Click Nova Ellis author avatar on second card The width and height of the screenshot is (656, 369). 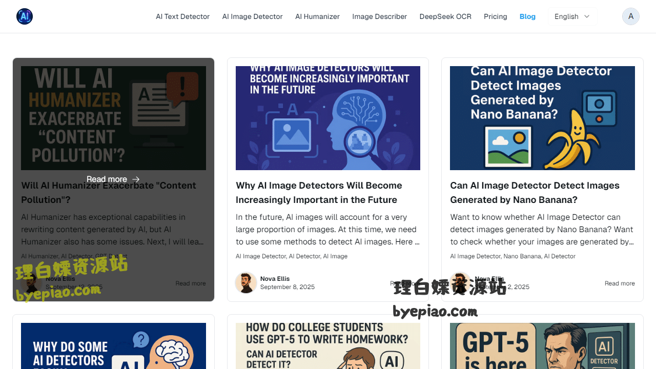pyautogui.click(x=246, y=282)
